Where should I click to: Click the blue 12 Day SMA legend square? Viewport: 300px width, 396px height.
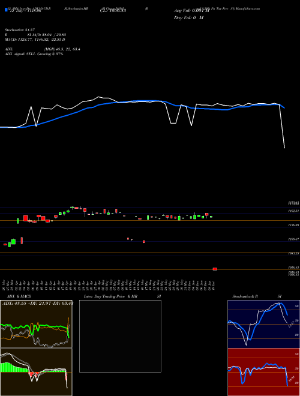click(x=6, y=10)
